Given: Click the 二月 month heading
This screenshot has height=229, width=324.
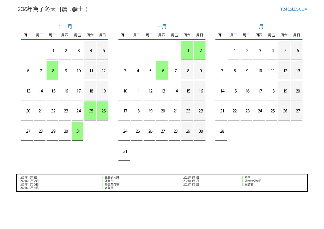Looking at the screenshot, I should coord(259,27).
